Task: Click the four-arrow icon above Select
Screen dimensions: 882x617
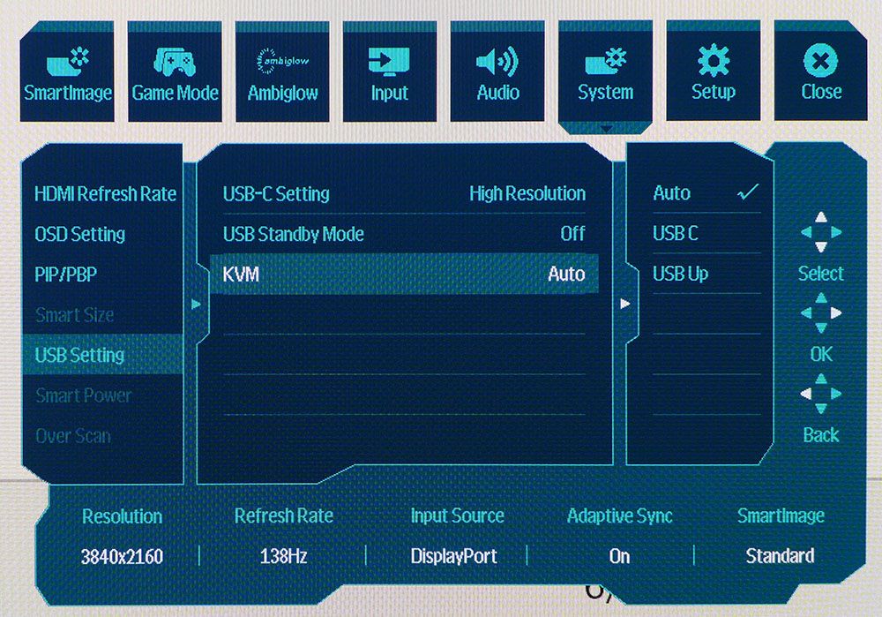Action: click(x=821, y=232)
